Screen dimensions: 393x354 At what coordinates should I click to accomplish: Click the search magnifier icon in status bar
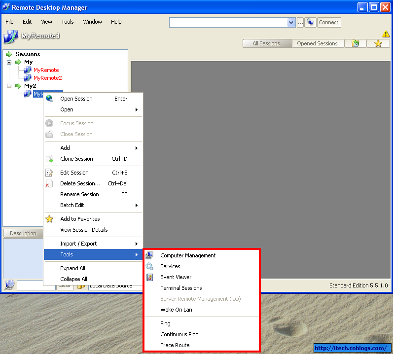(9, 285)
